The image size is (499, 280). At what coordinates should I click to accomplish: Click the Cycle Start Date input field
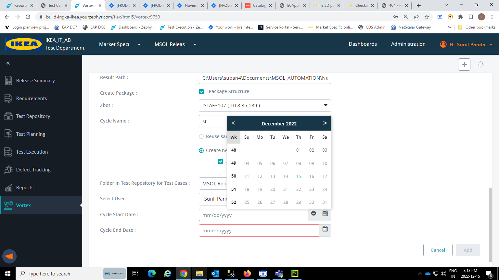pyautogui.click(x=253, y=215)
